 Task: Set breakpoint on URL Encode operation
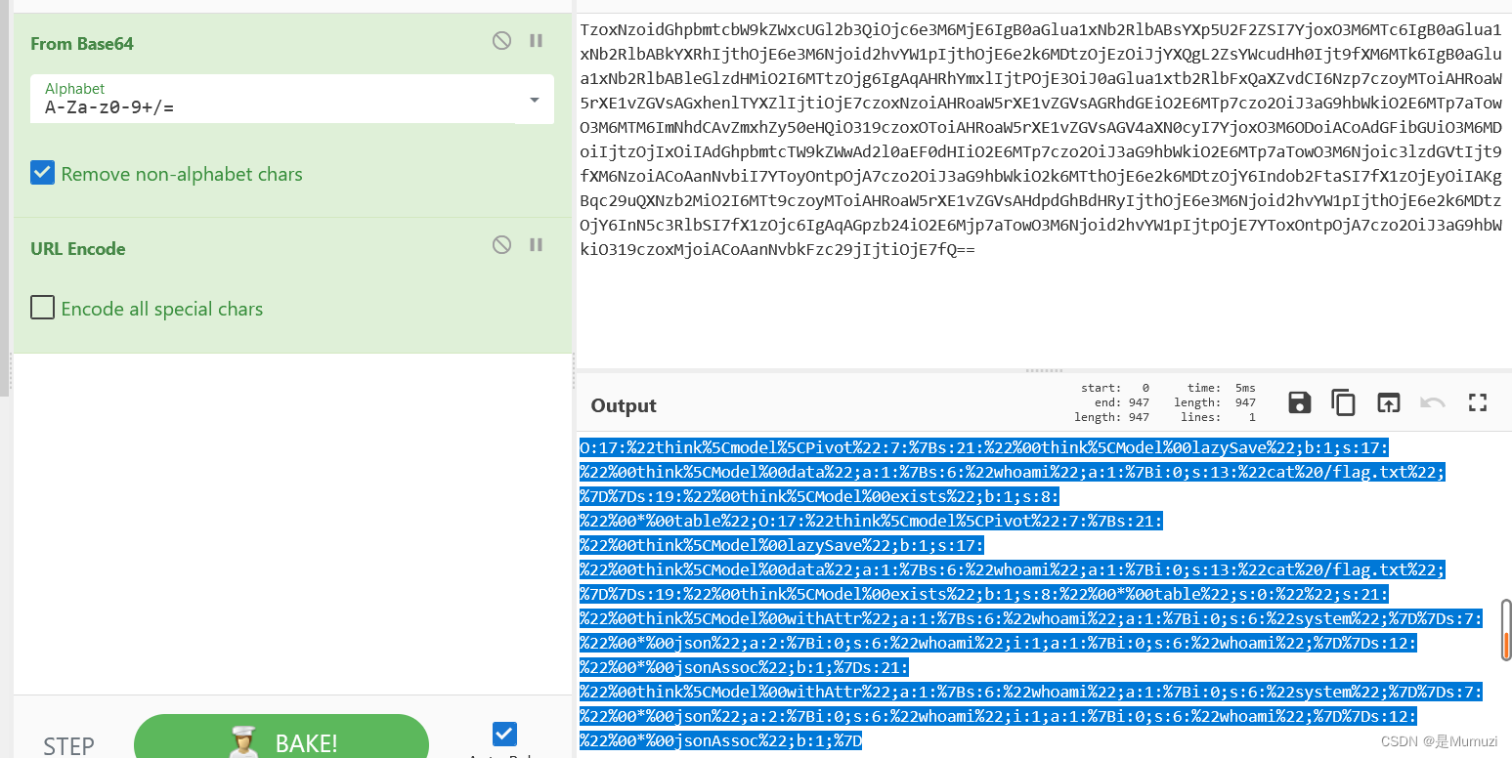(536, 245)
